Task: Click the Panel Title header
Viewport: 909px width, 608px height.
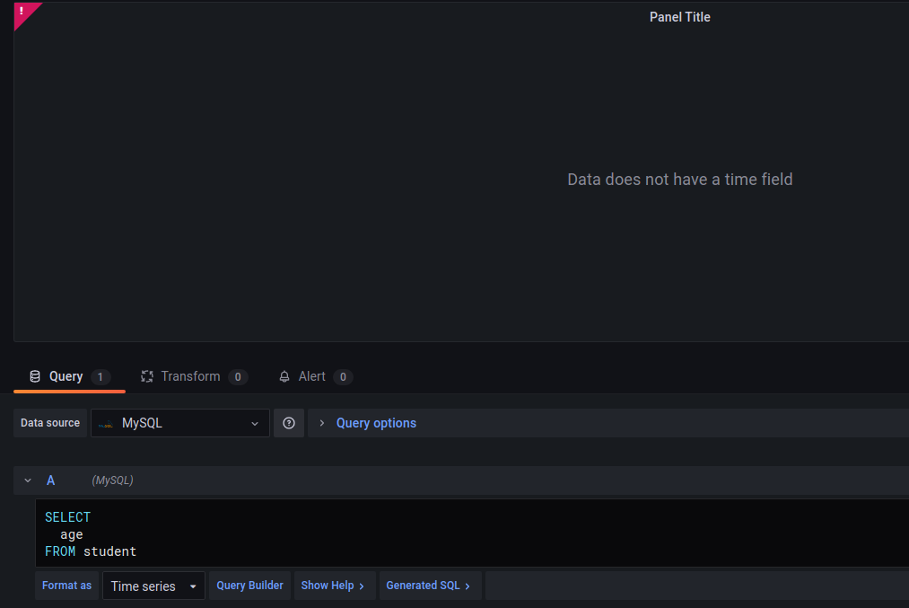Action: pos(679,17)
